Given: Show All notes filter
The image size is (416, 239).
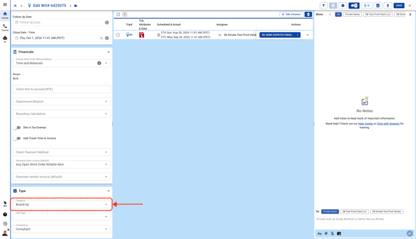Looking at the screenshot, I should [x=338, y=14].
